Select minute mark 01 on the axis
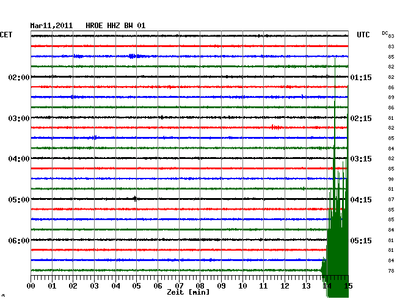Screen dimensions: 397x302 pyautogui.click(x=52, y=286)
